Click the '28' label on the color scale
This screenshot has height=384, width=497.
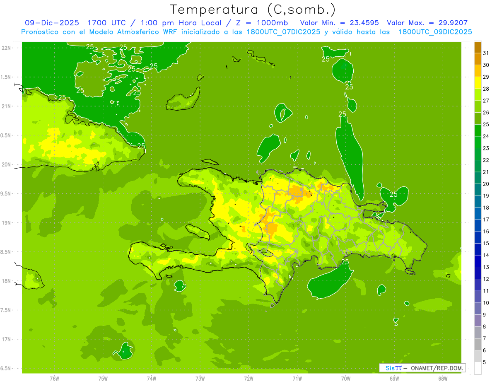(x=486, y=88)
